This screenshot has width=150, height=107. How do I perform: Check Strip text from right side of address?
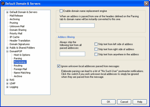tap(96, 49)
